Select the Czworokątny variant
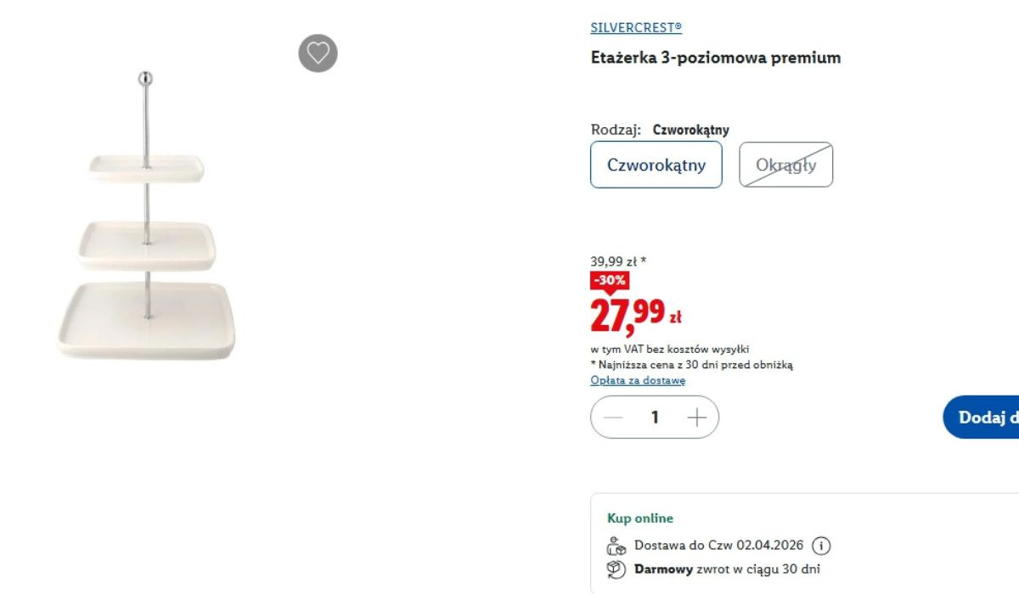Screen dimensions: 1019x594 (656, 165)
